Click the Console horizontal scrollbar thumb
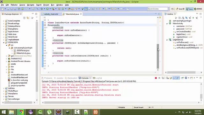This screenshot has width=204, height=115. [62, 103]
